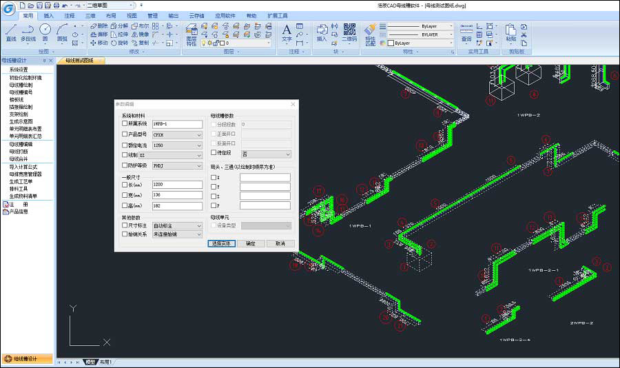620x368 pixels.
Task: Activate the 特性匹配 match properties brush
Action: coord(371,33)
